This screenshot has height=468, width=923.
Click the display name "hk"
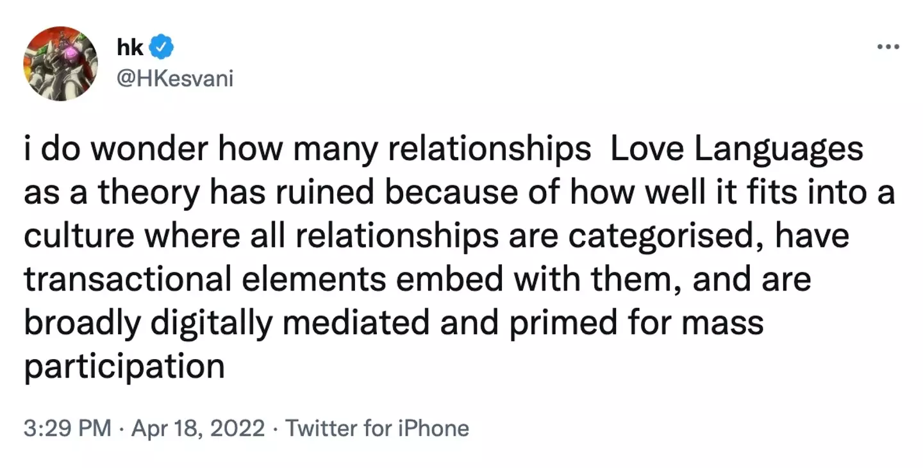[x=131, y=47]
